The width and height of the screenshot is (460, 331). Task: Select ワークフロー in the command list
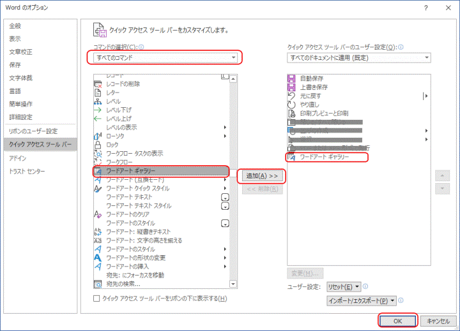pyautogui.click(x=161, y=162)
